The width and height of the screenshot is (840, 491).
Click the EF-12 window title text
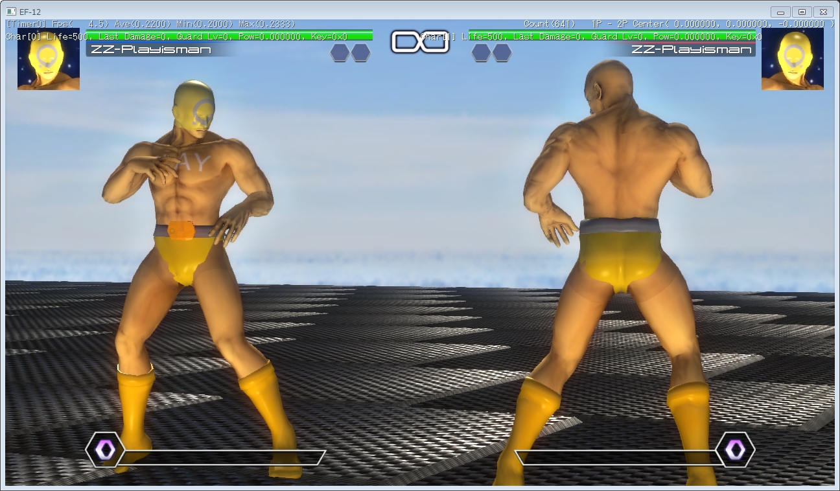30,12
